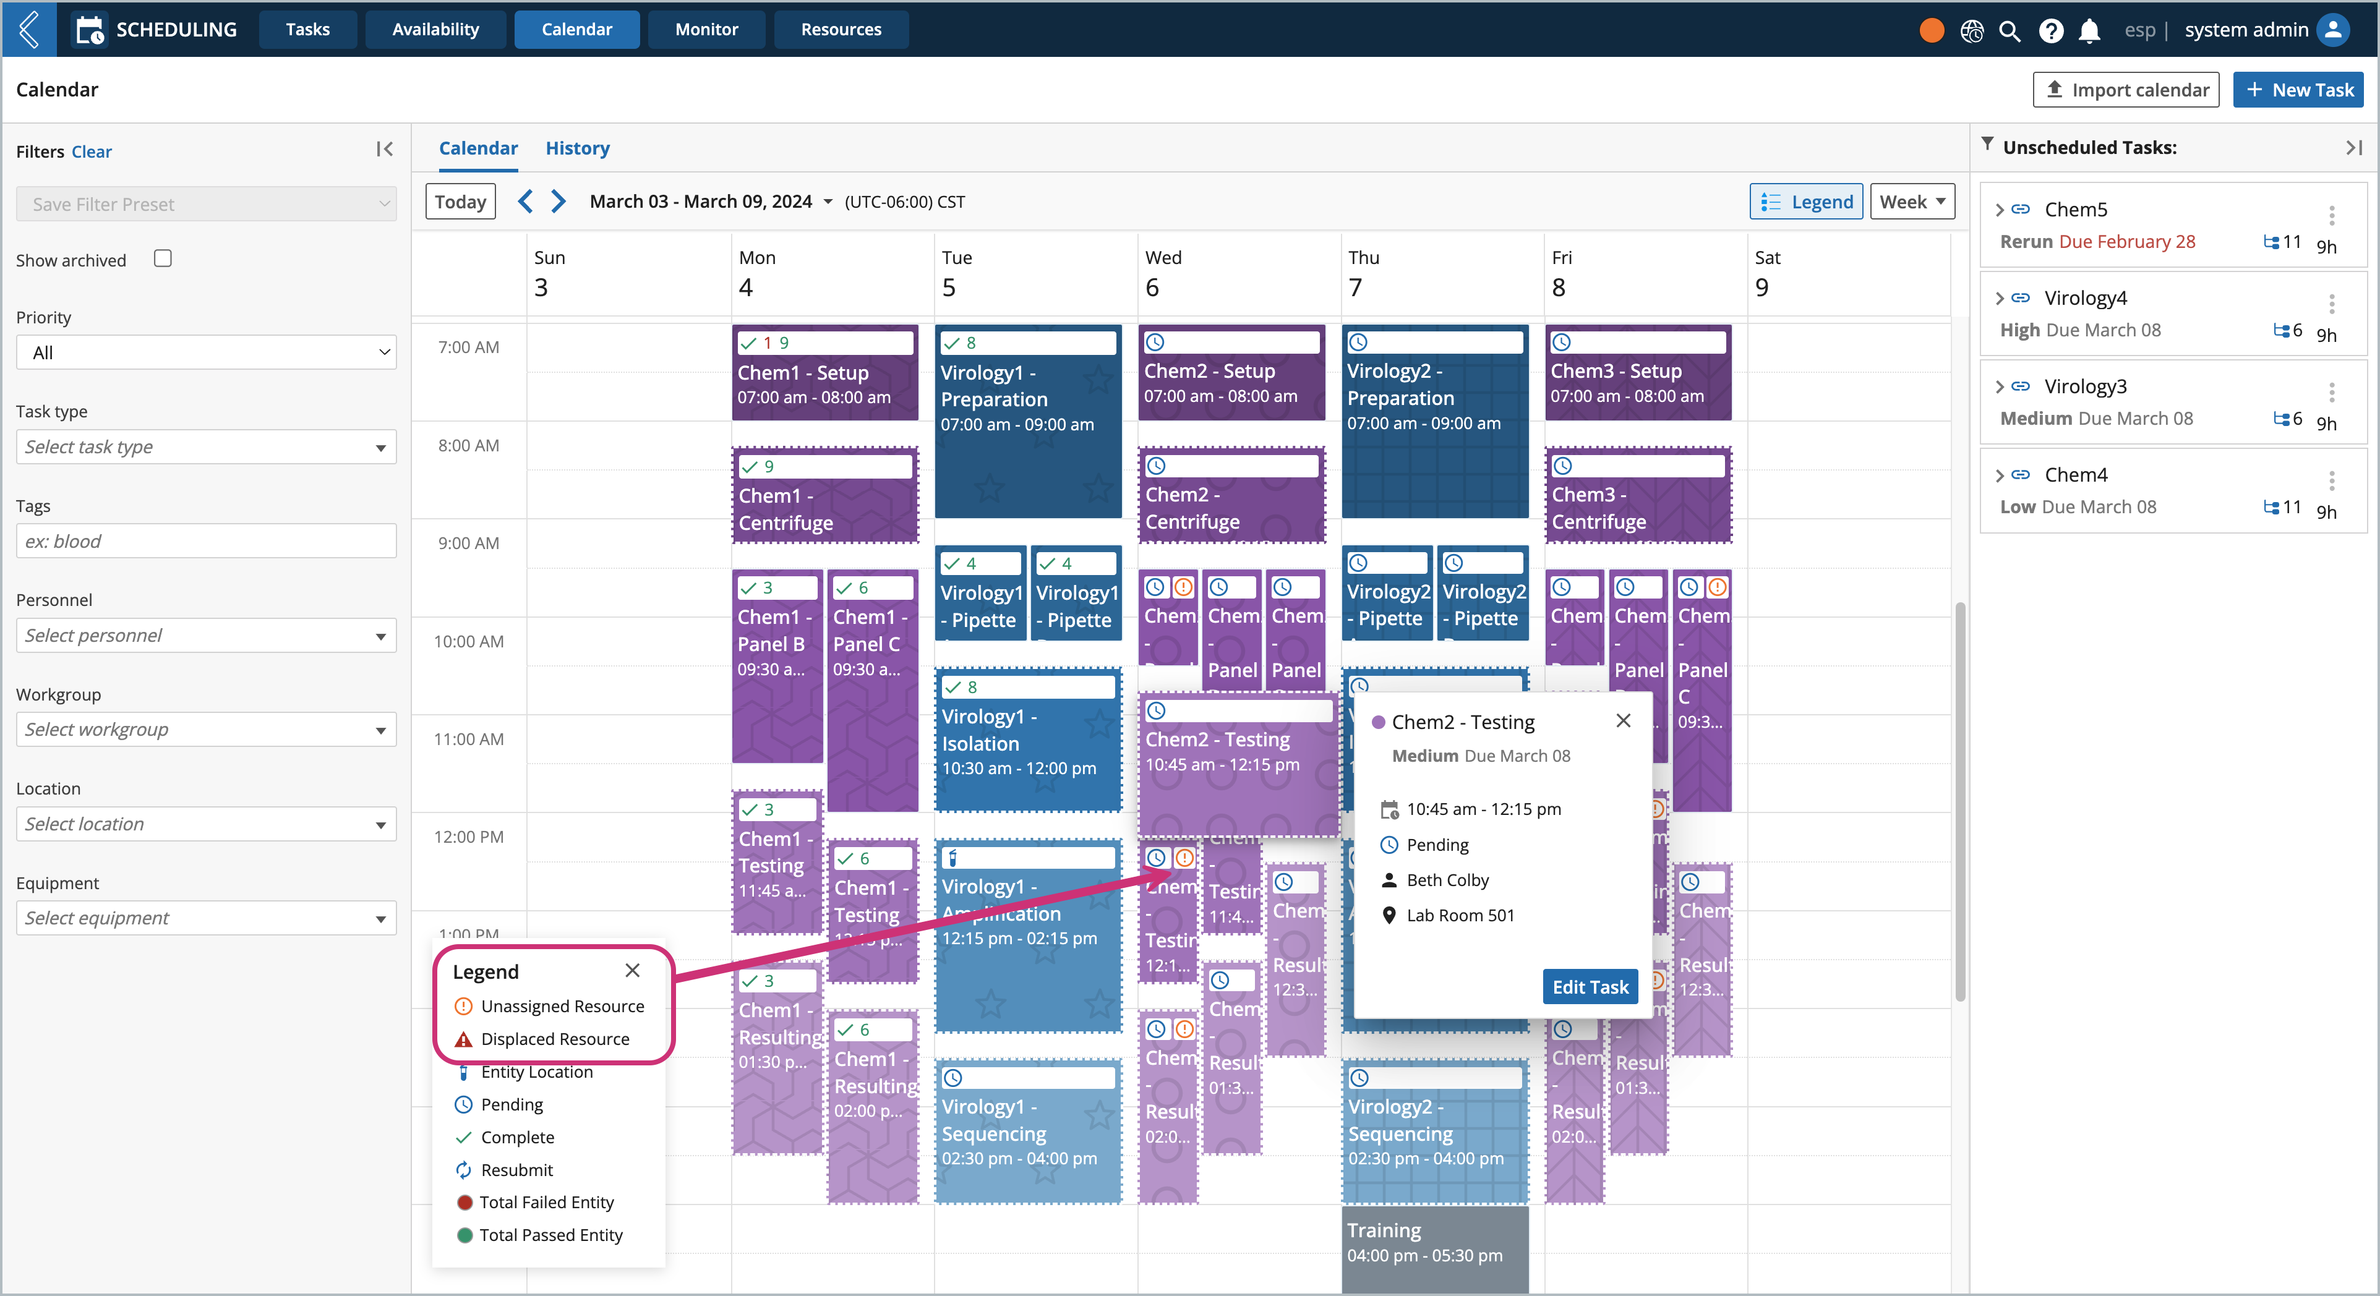
Task: Click the search icon in top navigation
Action: [2008, 28]
